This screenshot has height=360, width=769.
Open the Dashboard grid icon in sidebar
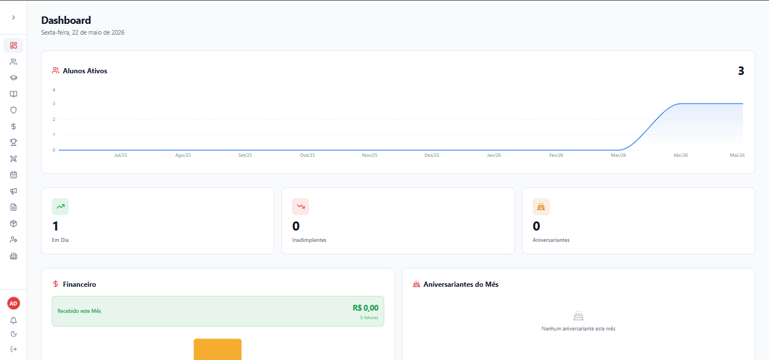14,45
